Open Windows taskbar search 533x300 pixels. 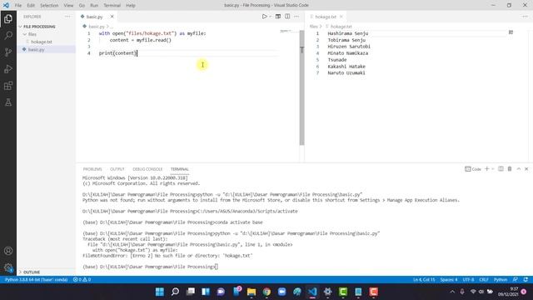175,292
